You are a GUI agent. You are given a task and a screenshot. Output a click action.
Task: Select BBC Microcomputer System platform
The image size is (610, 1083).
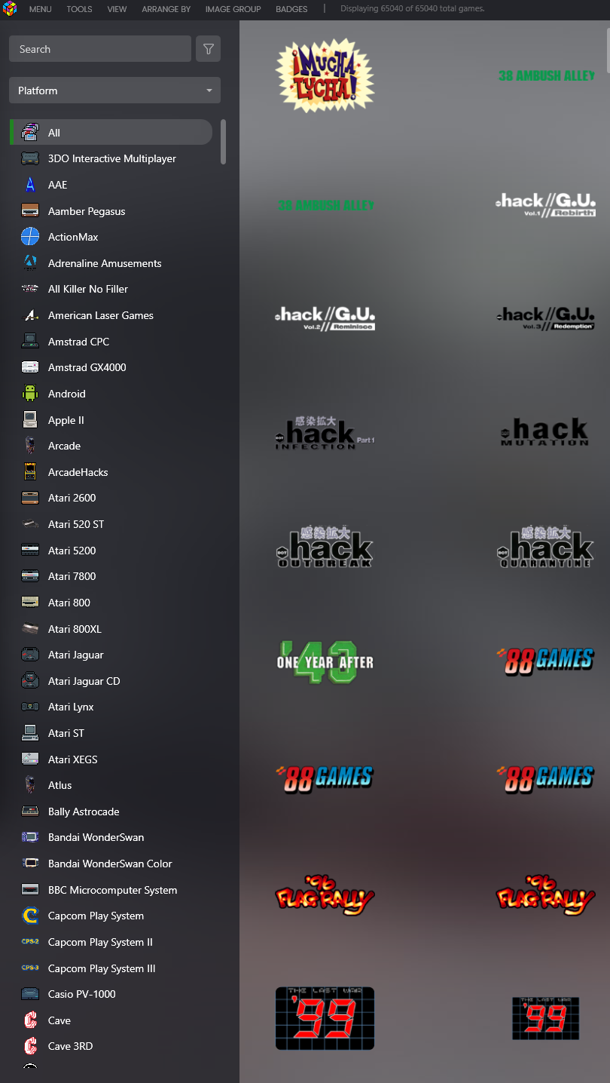tap(111, 890)
